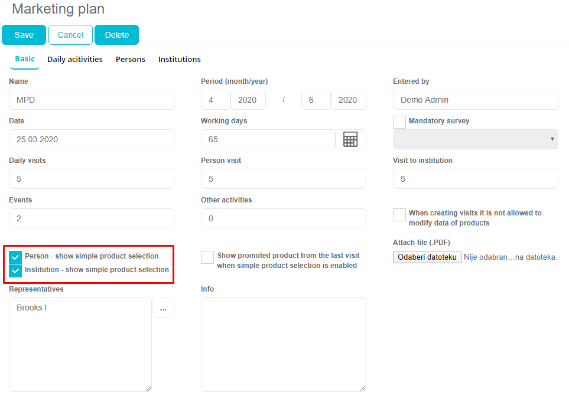Click the ellipsis button beside Representatives
The width and height of the screenshot is (569, 399).
click(x=163, y=308)
